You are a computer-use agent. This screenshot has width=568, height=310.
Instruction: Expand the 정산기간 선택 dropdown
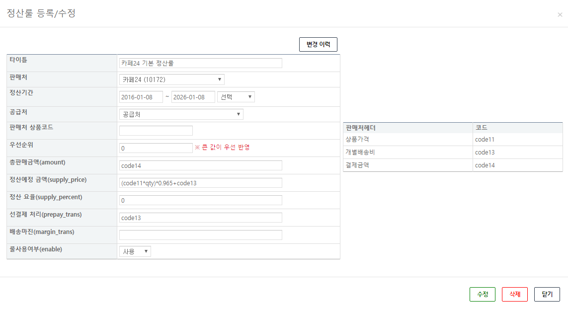236,97
